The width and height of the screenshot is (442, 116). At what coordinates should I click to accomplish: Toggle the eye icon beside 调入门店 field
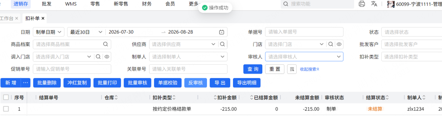click(x=107, y=57)
